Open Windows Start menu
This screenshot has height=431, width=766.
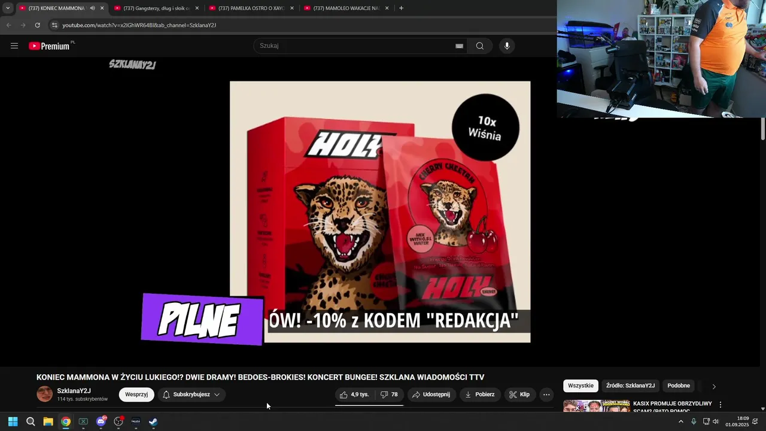pos(13,421)
